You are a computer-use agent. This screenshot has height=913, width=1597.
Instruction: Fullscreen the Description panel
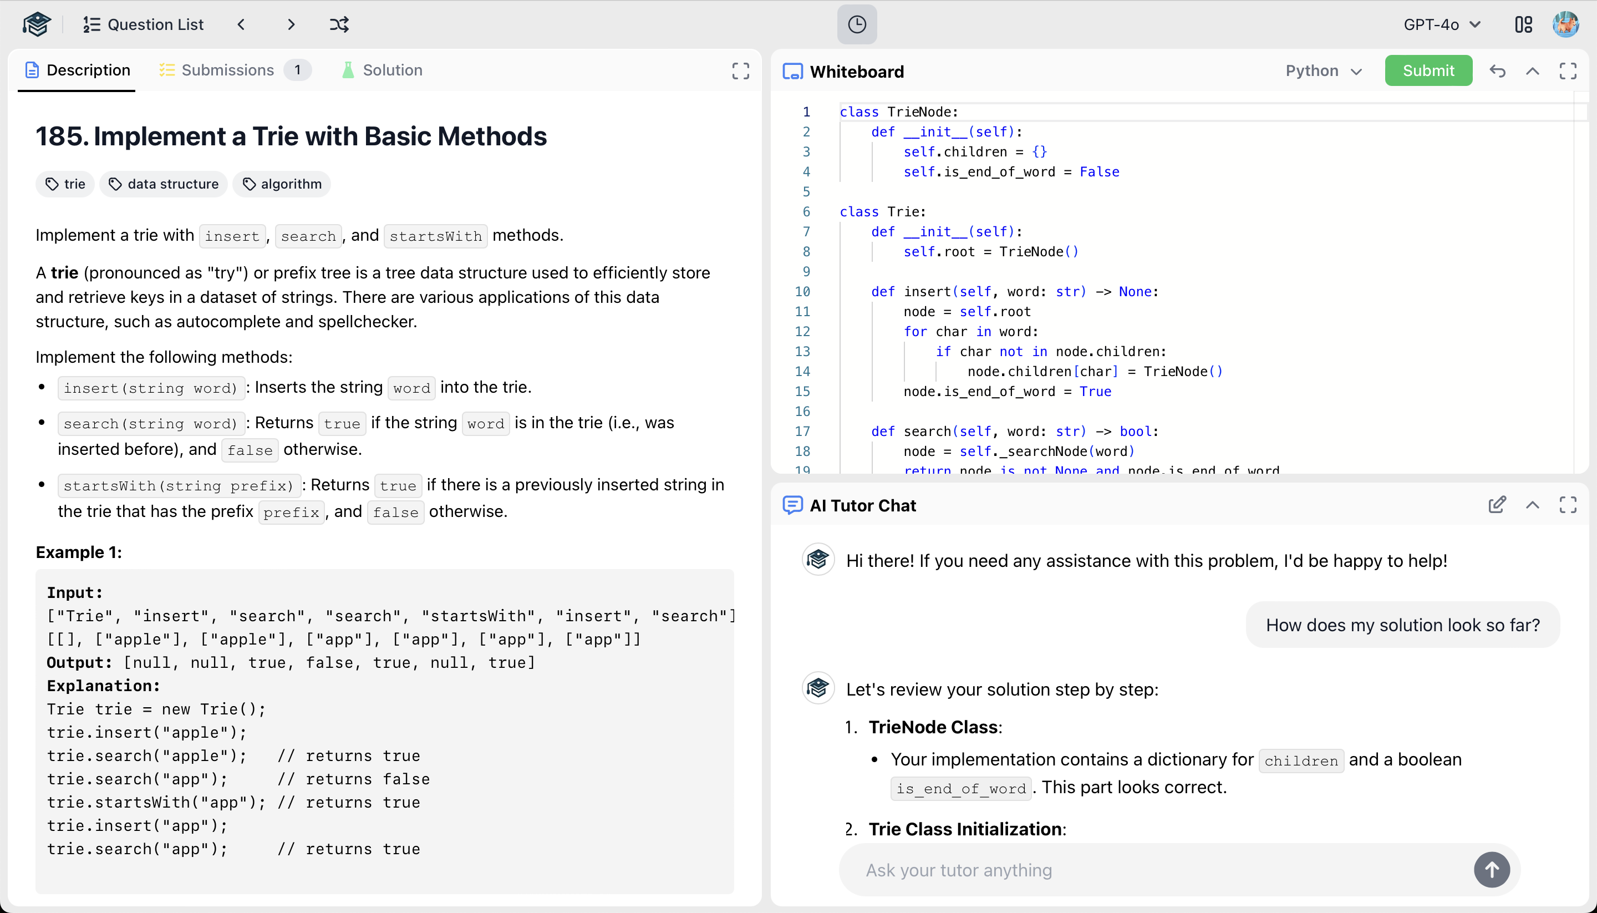coord(740,71)
